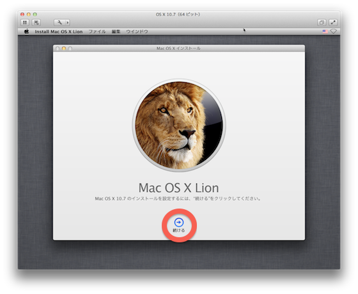Open the ウインドウ menu

137,32
